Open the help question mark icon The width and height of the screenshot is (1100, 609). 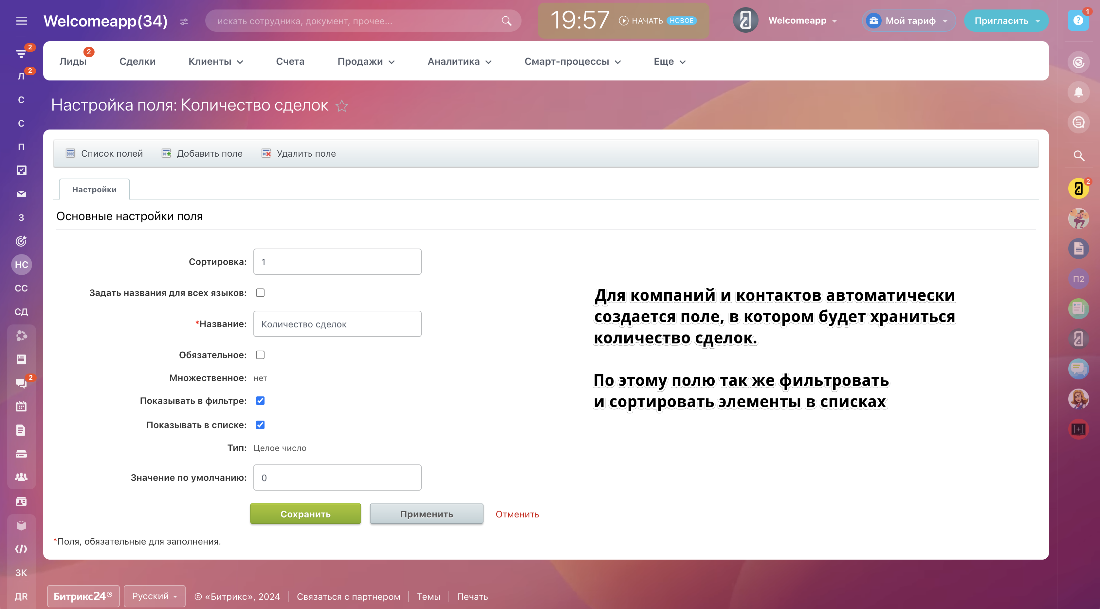pyautogui.click(x=1078, y=21)
